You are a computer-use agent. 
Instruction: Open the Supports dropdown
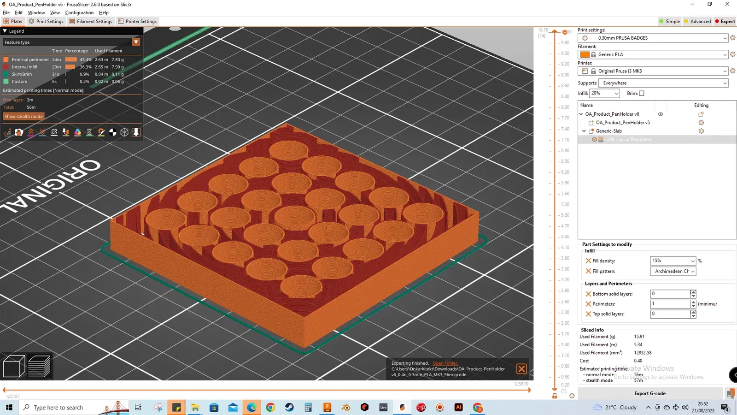coord(663,83)
